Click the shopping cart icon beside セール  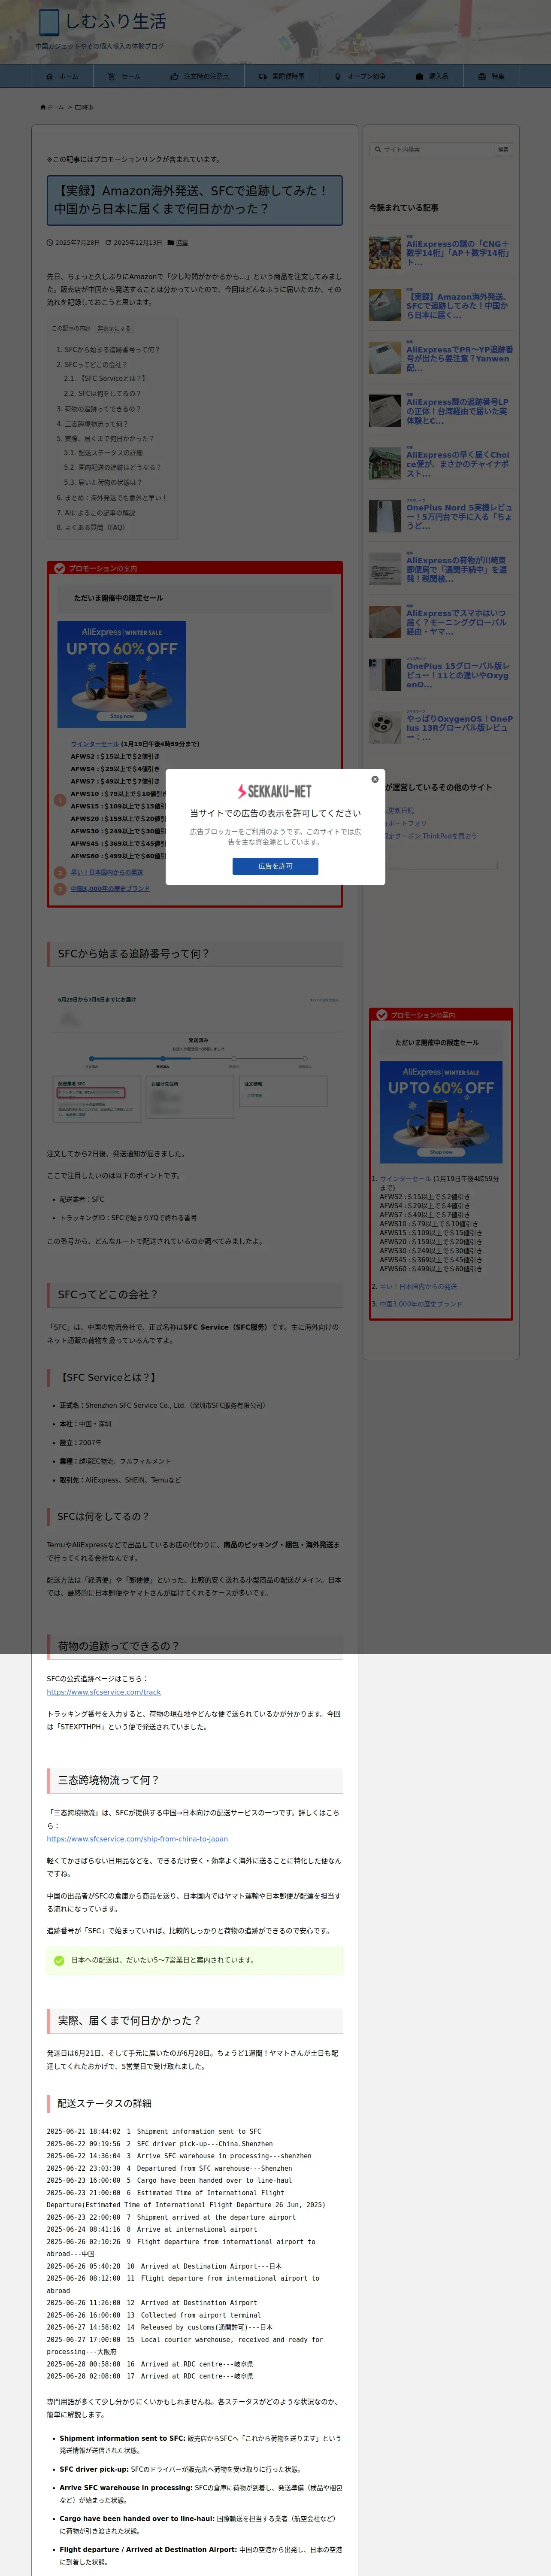tap(111, 76)
